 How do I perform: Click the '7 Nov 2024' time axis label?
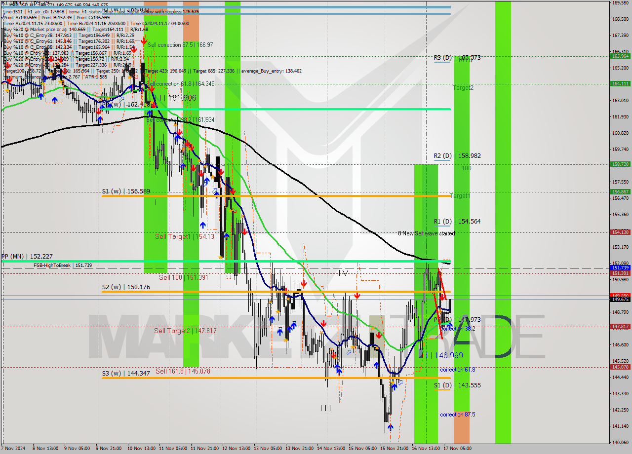tap(13, 449)
